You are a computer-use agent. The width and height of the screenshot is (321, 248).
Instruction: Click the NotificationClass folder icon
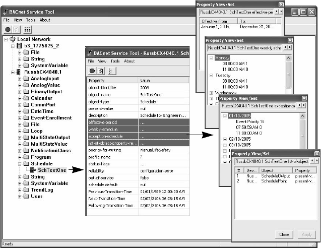click(x=26, y=151)
